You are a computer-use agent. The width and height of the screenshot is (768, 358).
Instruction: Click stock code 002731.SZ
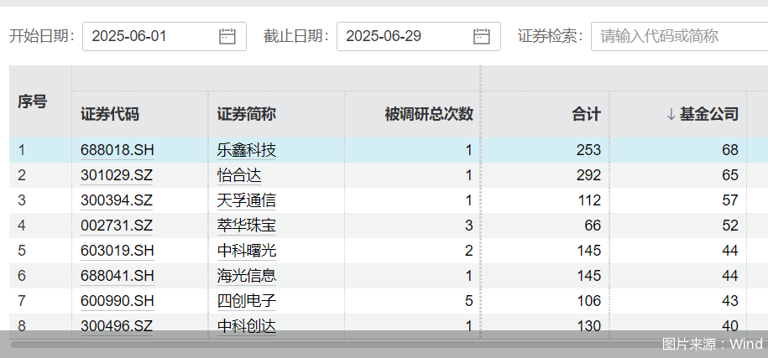tap(117, 226)
